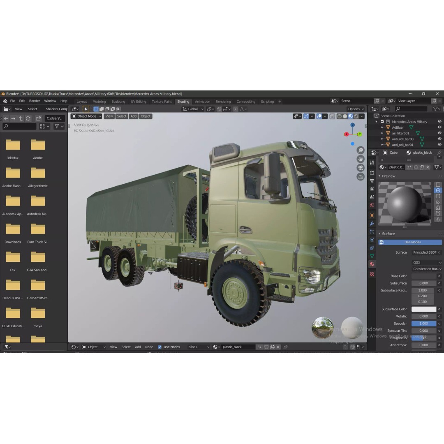Open the viewport Object menu button
This screenshot has width=444, height=444.
point(146,116)
